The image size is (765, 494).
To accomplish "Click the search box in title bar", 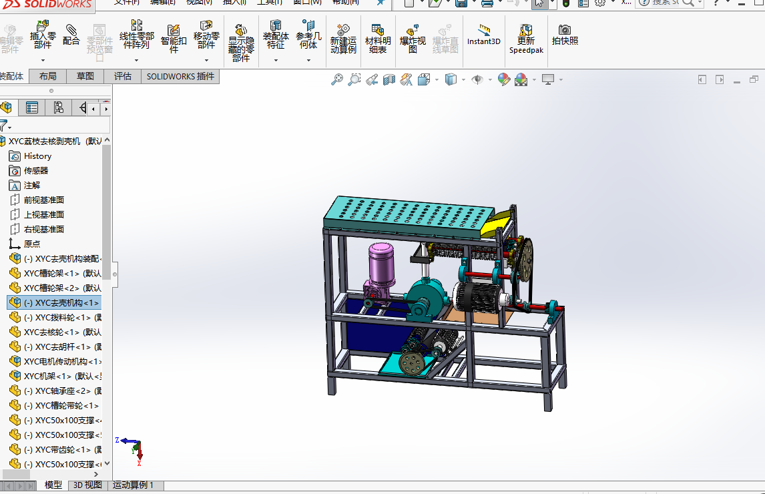I will (670, 3).
